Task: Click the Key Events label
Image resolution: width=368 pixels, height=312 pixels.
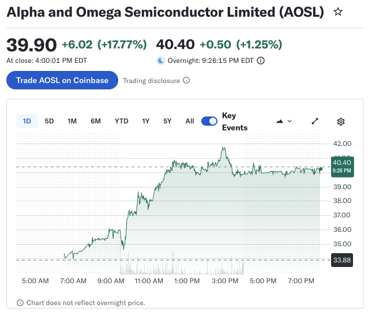Action: tap(235, 122)
